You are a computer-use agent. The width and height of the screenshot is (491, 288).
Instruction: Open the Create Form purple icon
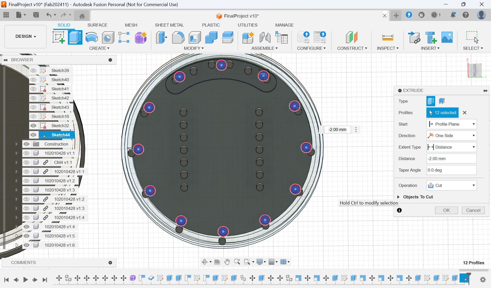coord(141,37)
